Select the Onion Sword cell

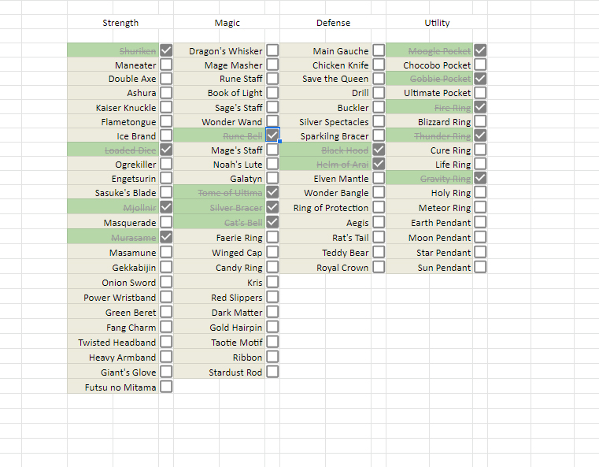point(113,283)
